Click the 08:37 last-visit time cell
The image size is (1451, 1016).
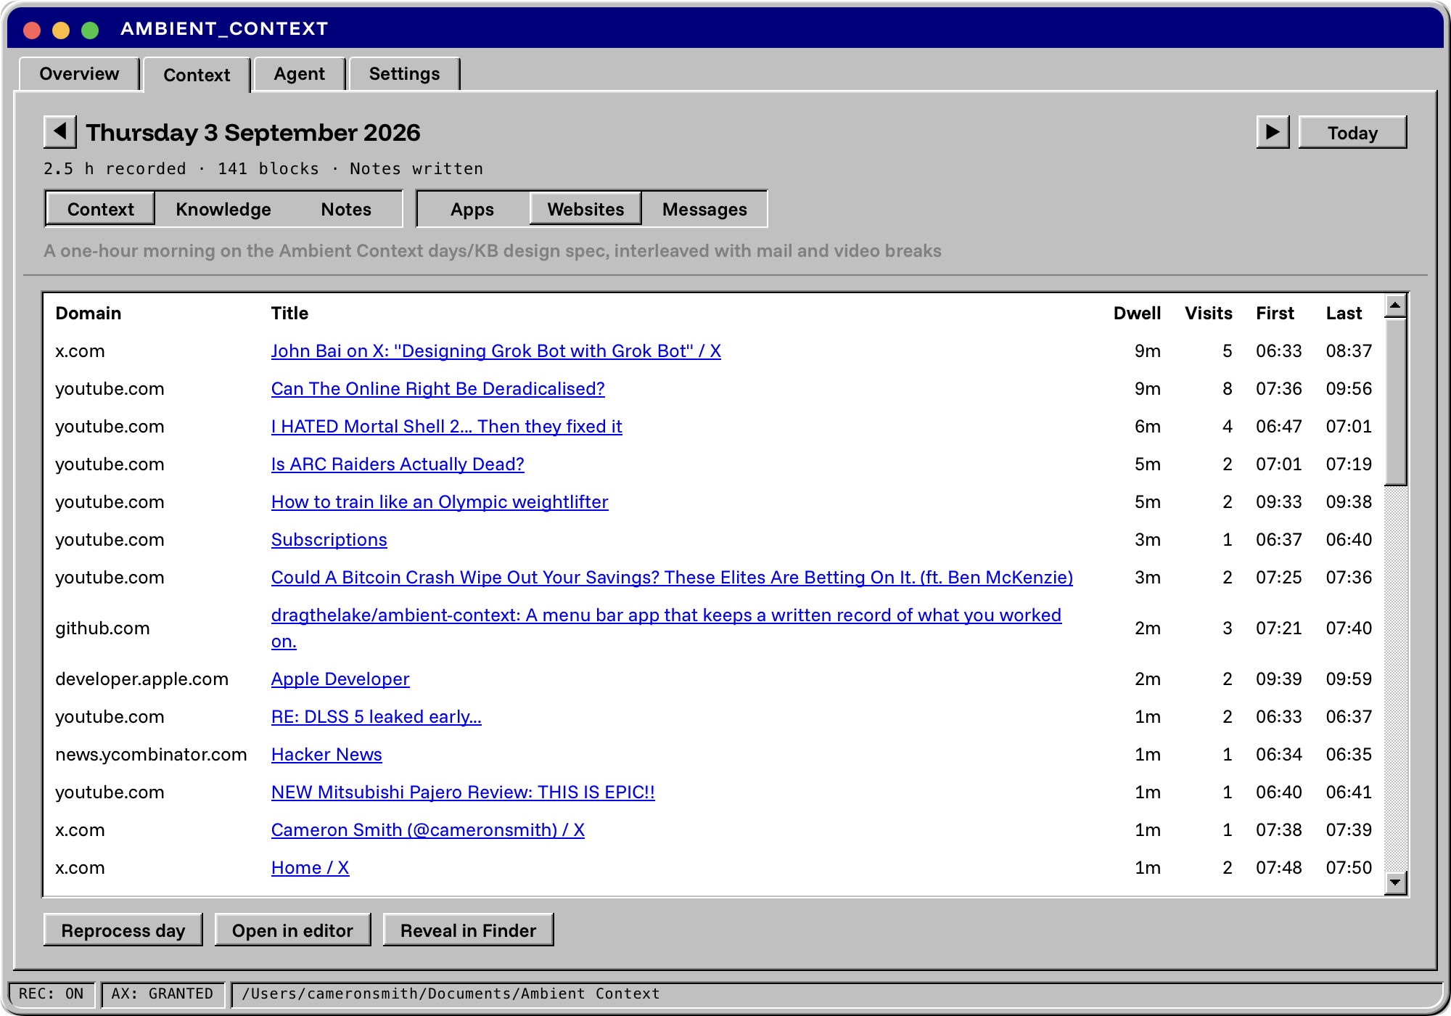click(1349, 351)
